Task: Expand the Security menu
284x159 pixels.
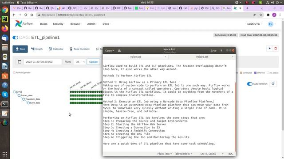Action: 59,24
